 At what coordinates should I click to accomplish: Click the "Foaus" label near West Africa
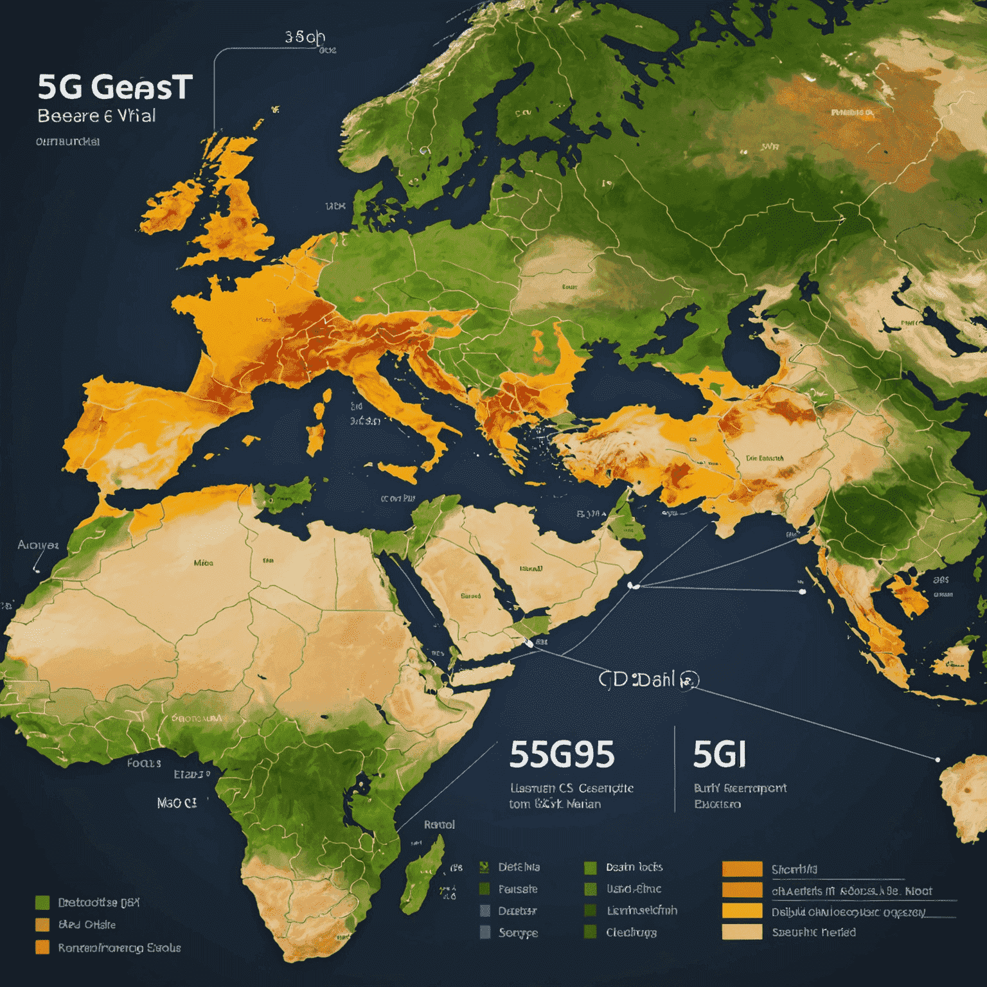pyautogui.click(x=144, y=763)
